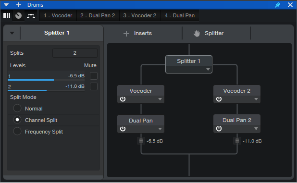Open the Dual Pan node dropdown arrow

pos(160,129)
